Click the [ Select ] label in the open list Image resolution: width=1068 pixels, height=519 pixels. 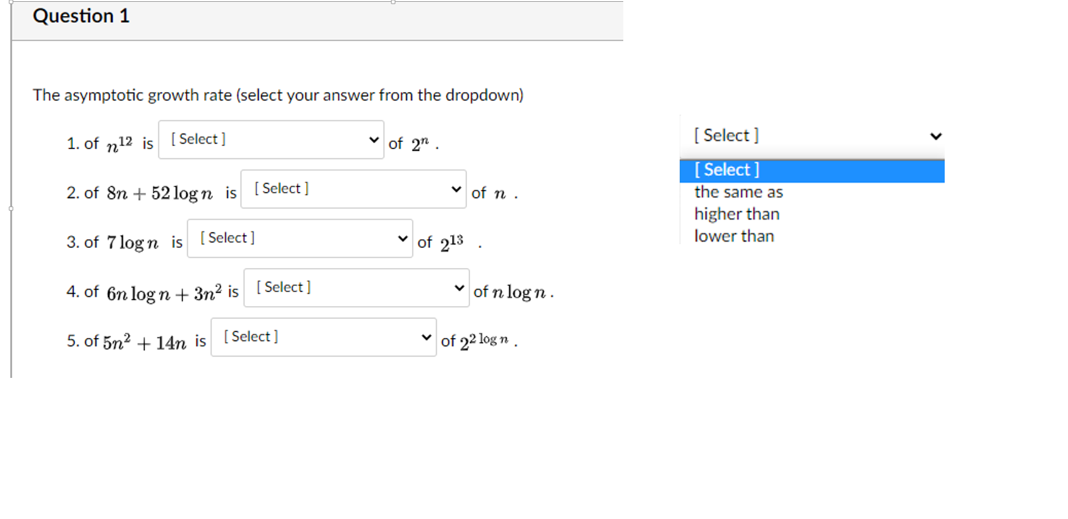726,170
